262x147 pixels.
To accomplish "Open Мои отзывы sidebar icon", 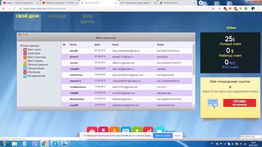I will point(25,61).
